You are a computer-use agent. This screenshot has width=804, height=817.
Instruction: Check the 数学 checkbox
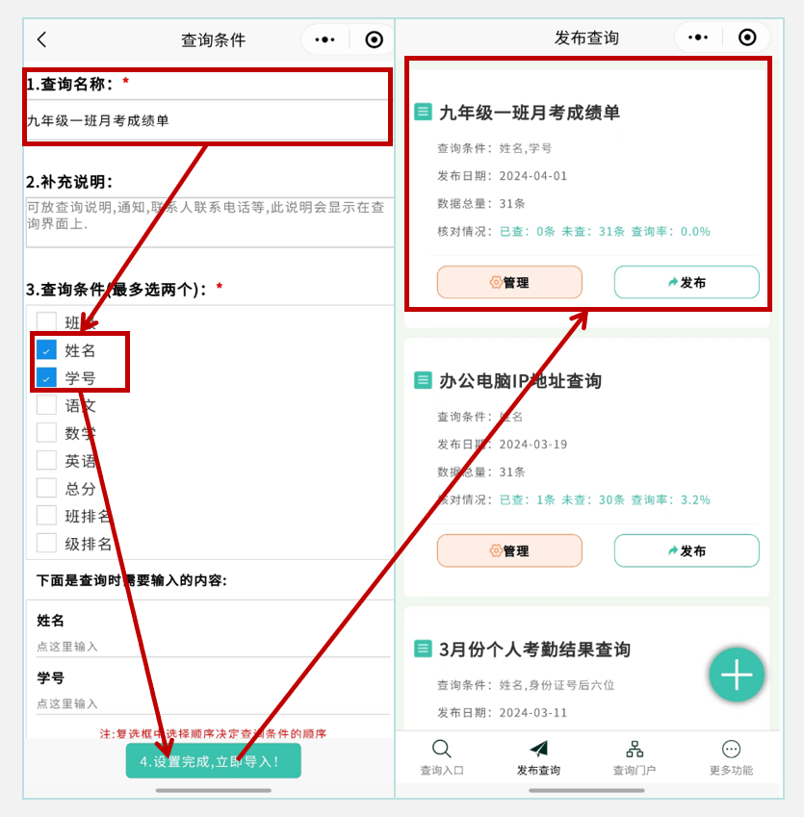[x=46, y=432]
